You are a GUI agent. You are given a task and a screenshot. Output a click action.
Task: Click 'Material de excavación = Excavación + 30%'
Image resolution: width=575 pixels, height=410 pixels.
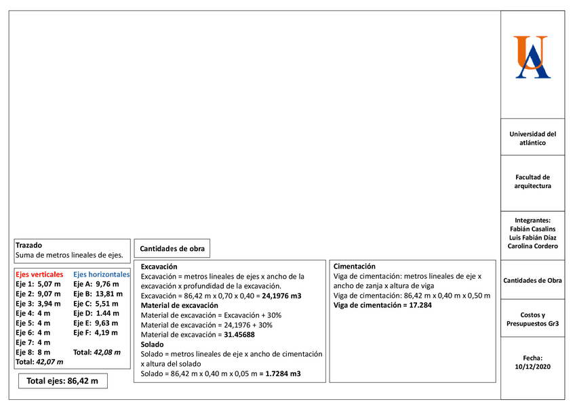[x=212, y=315]
